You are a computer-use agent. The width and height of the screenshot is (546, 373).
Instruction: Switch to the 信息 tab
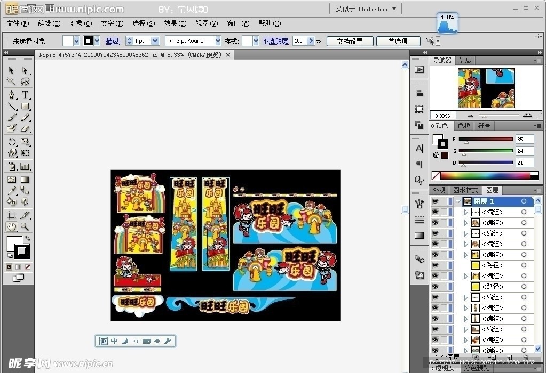[x=464, y=60]
